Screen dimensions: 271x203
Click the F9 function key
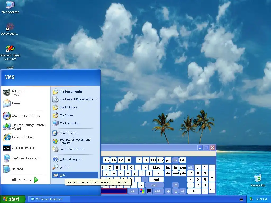(x=139, y=160)
